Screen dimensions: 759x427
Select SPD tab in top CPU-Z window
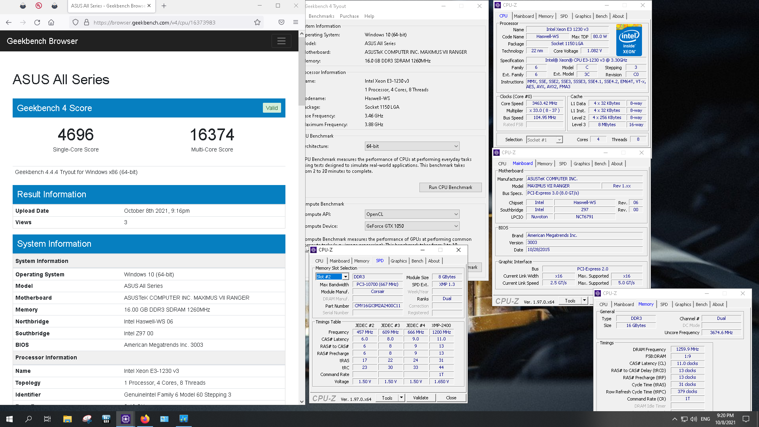pyautogui.click(x=564, y=16)
